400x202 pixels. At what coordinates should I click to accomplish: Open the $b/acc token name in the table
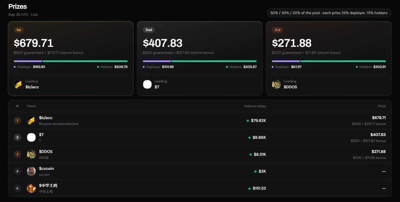click(46, 118)
